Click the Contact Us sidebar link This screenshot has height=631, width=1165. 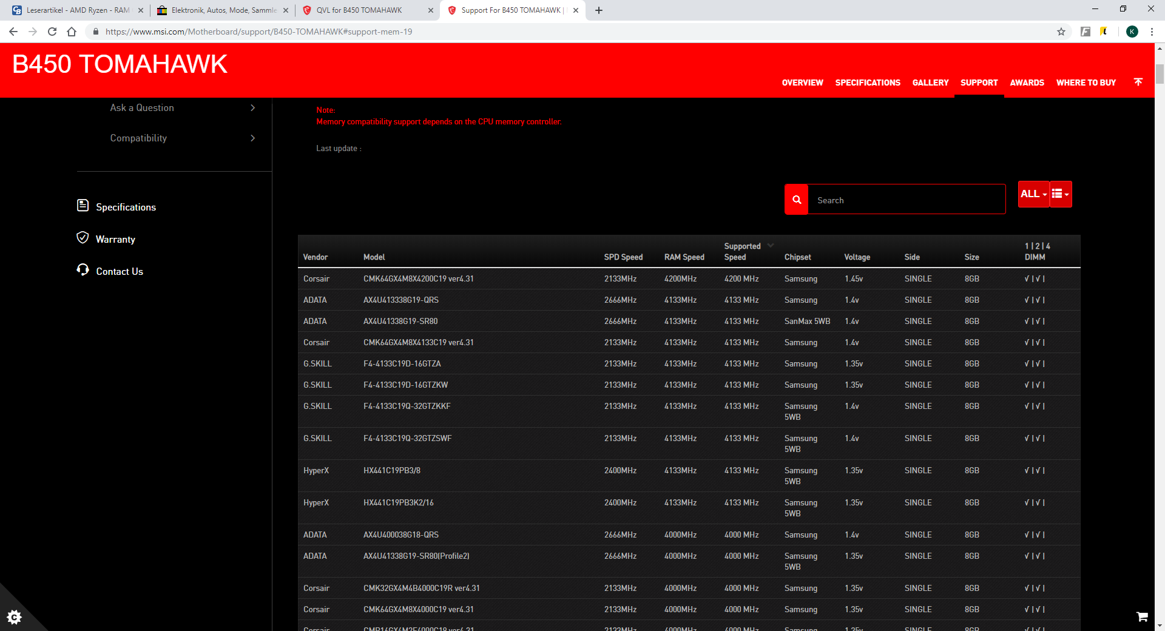click(x=120, y=271)
